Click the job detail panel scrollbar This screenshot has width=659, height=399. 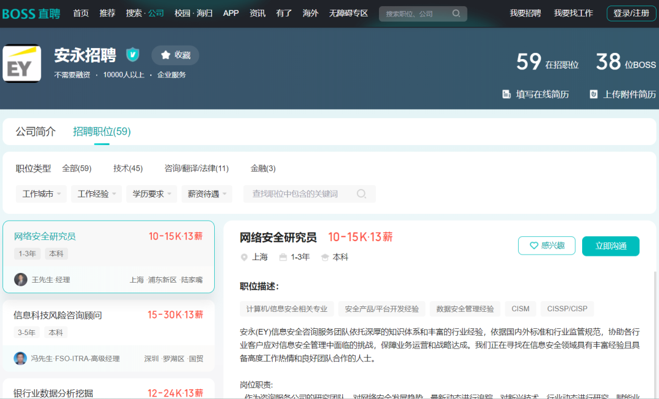point(655,335)
